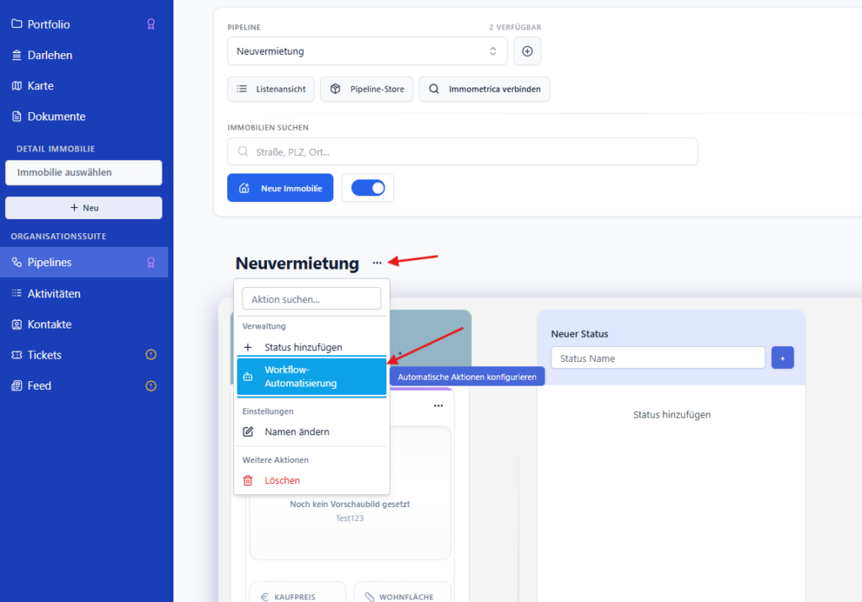This screenshot has height=602, width=862.
Task: Open Karte from the navigation sidebar
Action: (17, 85)
